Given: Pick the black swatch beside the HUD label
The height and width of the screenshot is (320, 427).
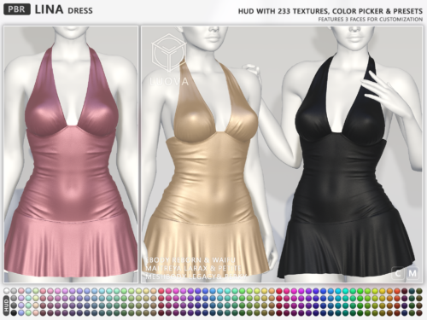Looking at the screenshot, I should (x=14, y=313).
